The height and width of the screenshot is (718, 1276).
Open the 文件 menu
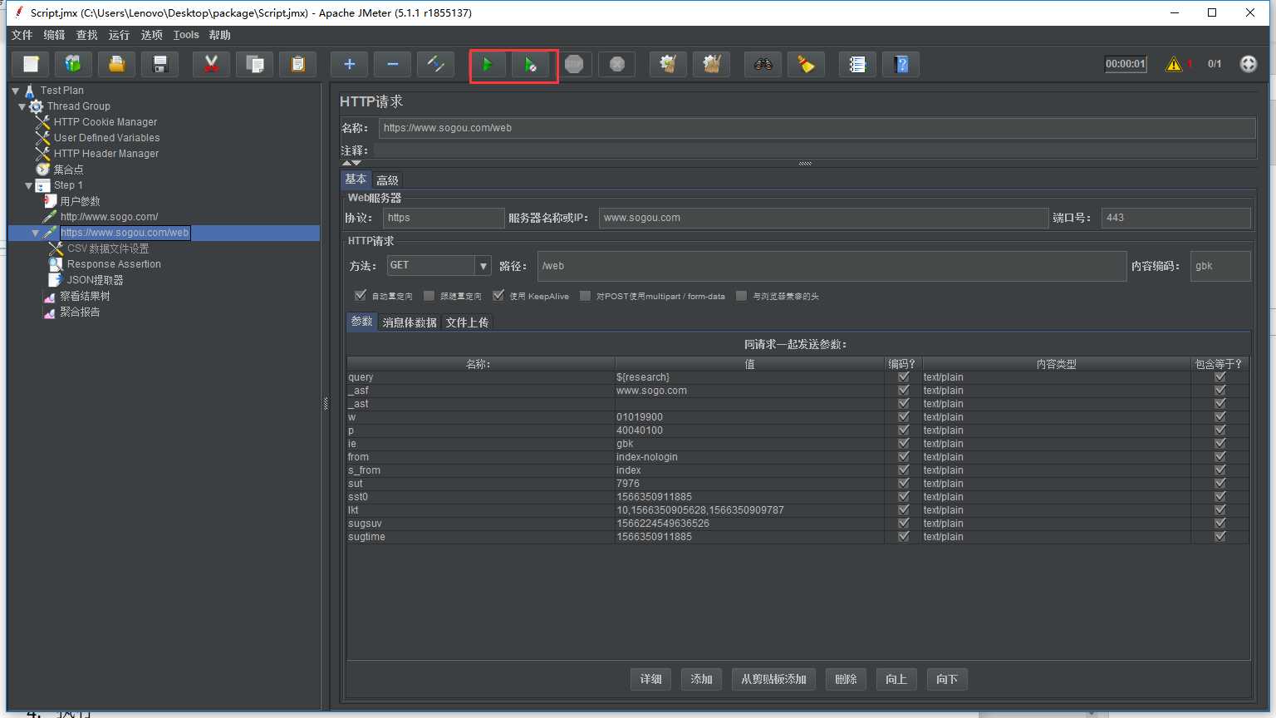(x=22, y=35)
